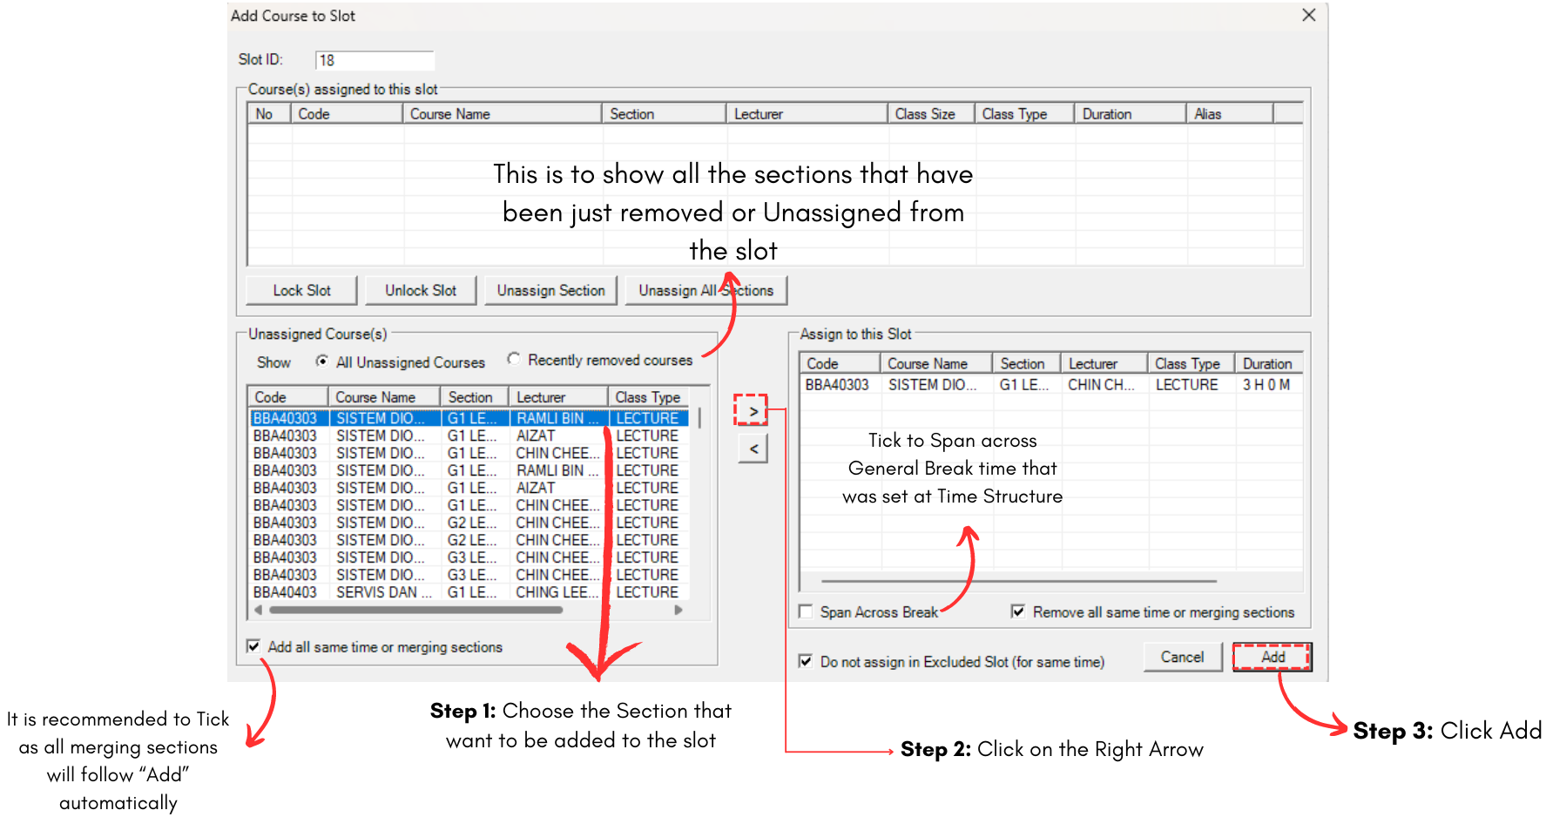Screen dimensions: 1546x817
Task: Select Recently removed courses radio button
Action: point(514,358)
